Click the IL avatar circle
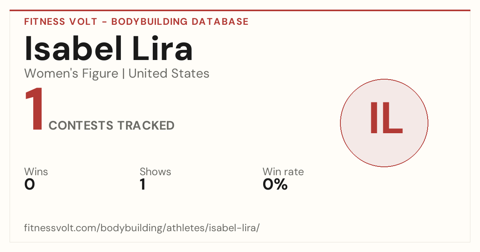 [384, 123]
